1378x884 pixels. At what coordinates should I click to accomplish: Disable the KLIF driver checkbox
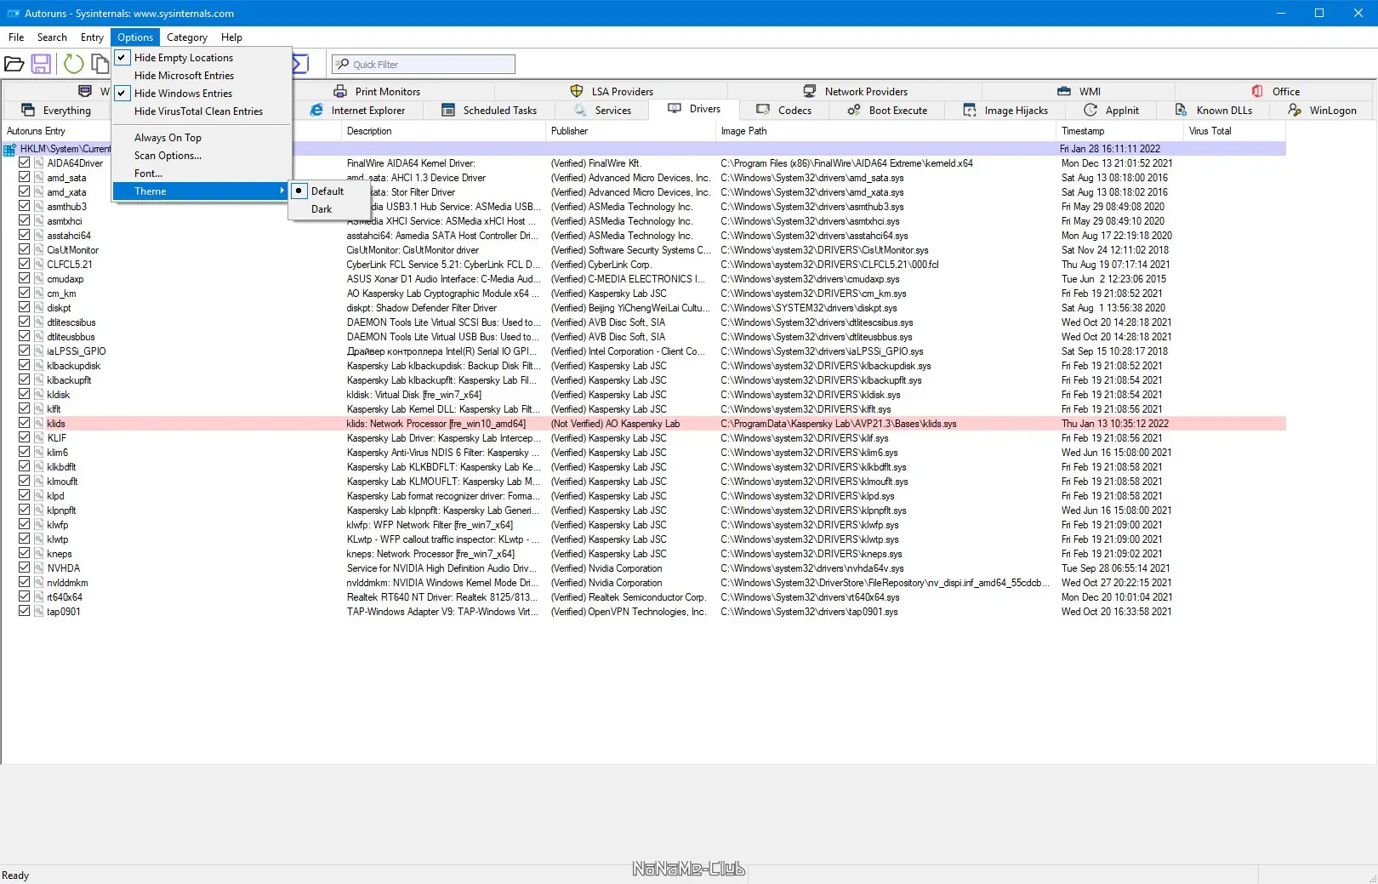[x=25, y=437]
